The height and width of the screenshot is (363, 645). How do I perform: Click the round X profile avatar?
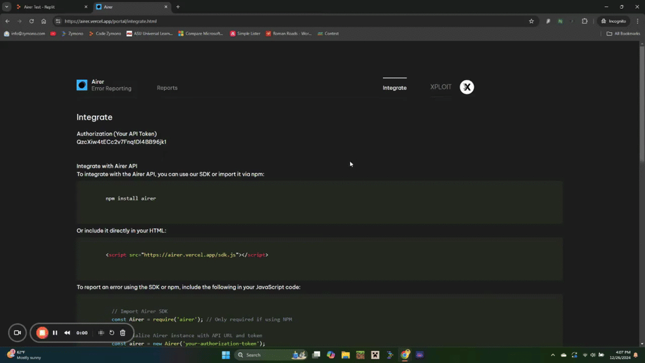tap(467, 87)
